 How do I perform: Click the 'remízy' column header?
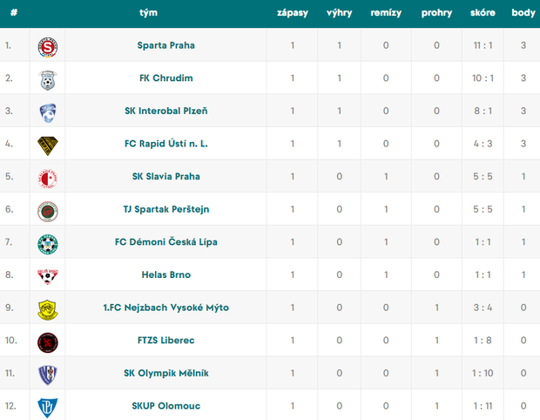click(x=386, y=13)
